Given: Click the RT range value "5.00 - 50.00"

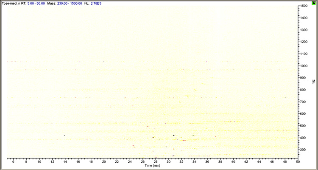Looking at the screenshot, I should pos(36,3).
